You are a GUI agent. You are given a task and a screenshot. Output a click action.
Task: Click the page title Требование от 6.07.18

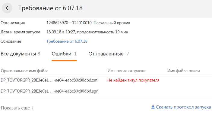tap(50, 8)
